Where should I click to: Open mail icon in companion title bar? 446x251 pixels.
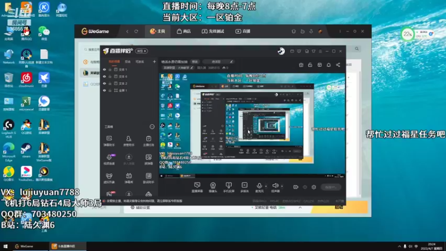coord(292,51)
